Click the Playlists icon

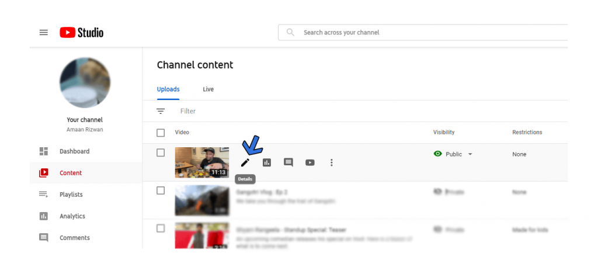[44, 195]
